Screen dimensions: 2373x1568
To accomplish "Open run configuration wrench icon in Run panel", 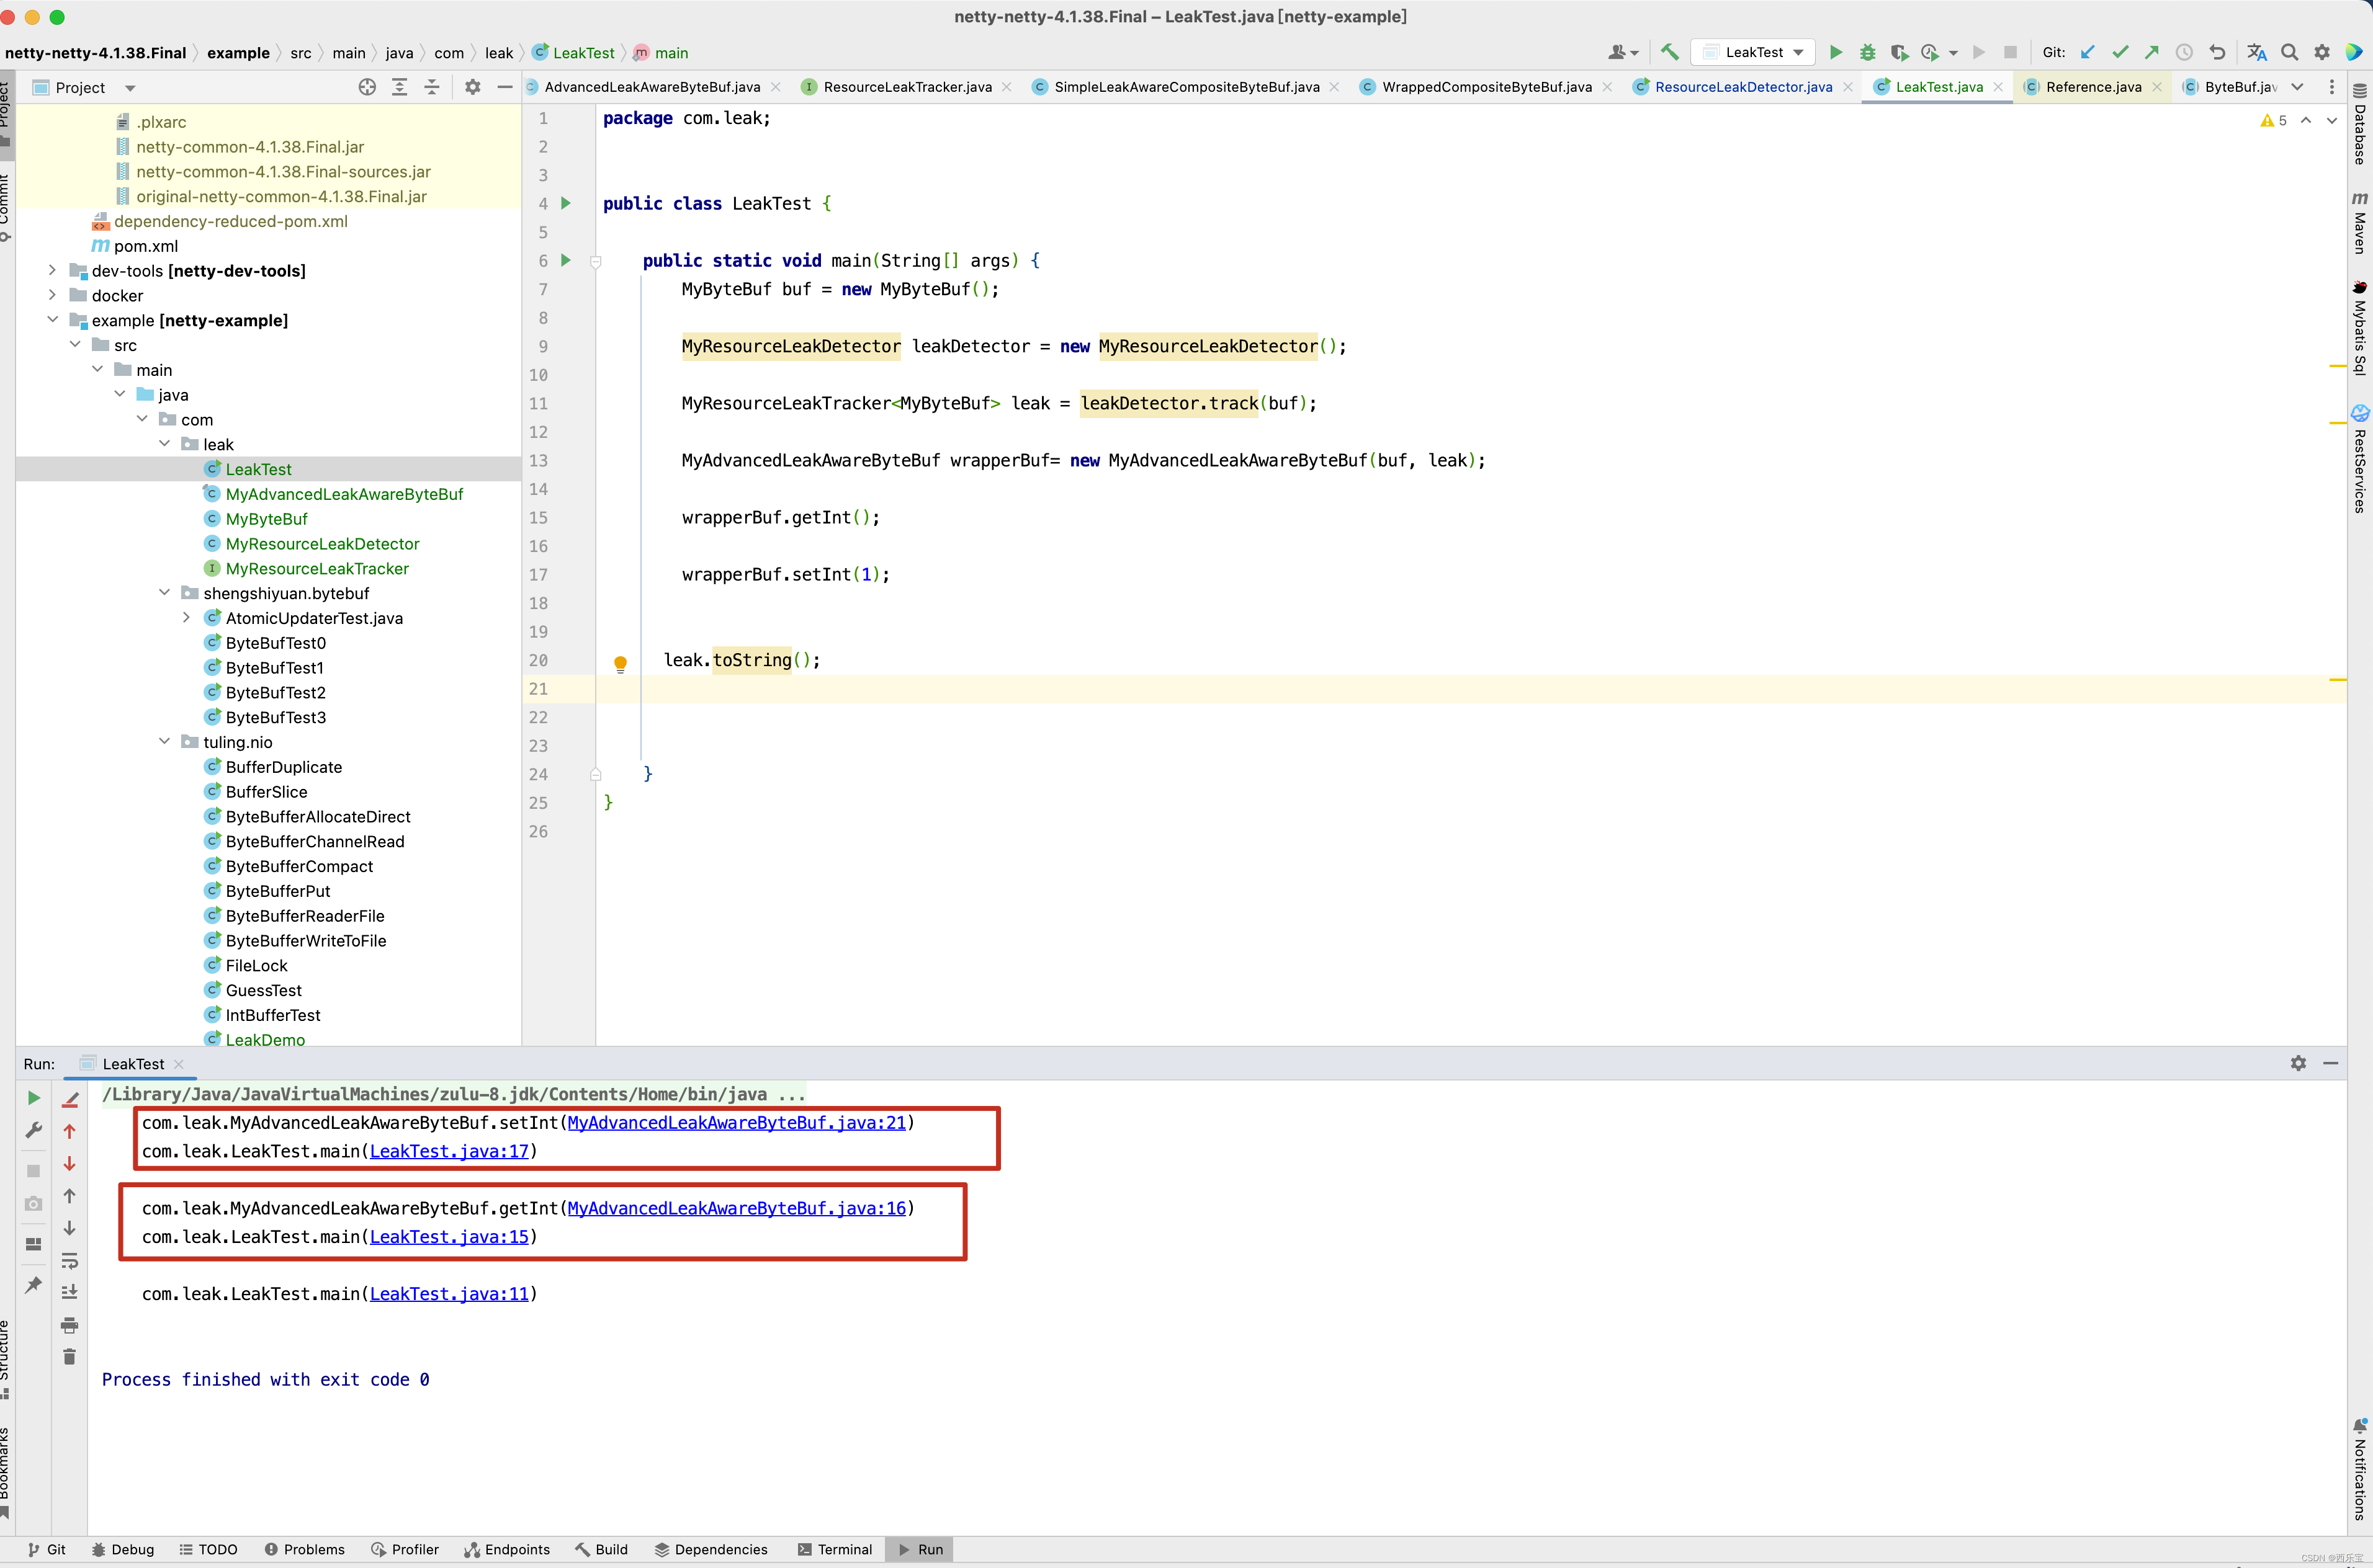I will (x=33, y=1130).
